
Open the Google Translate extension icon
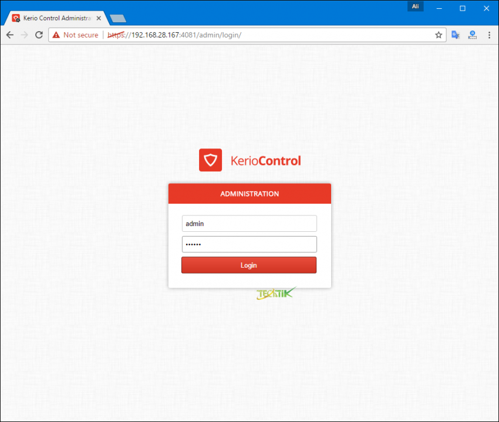click(x=456, y=35)
